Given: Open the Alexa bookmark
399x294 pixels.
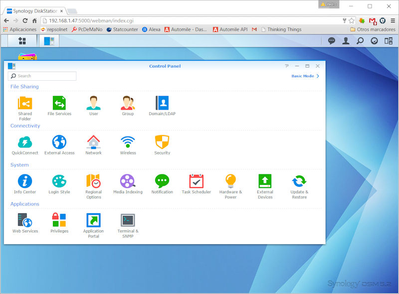Looking at the screenshot, I should [x=152, y=29].
